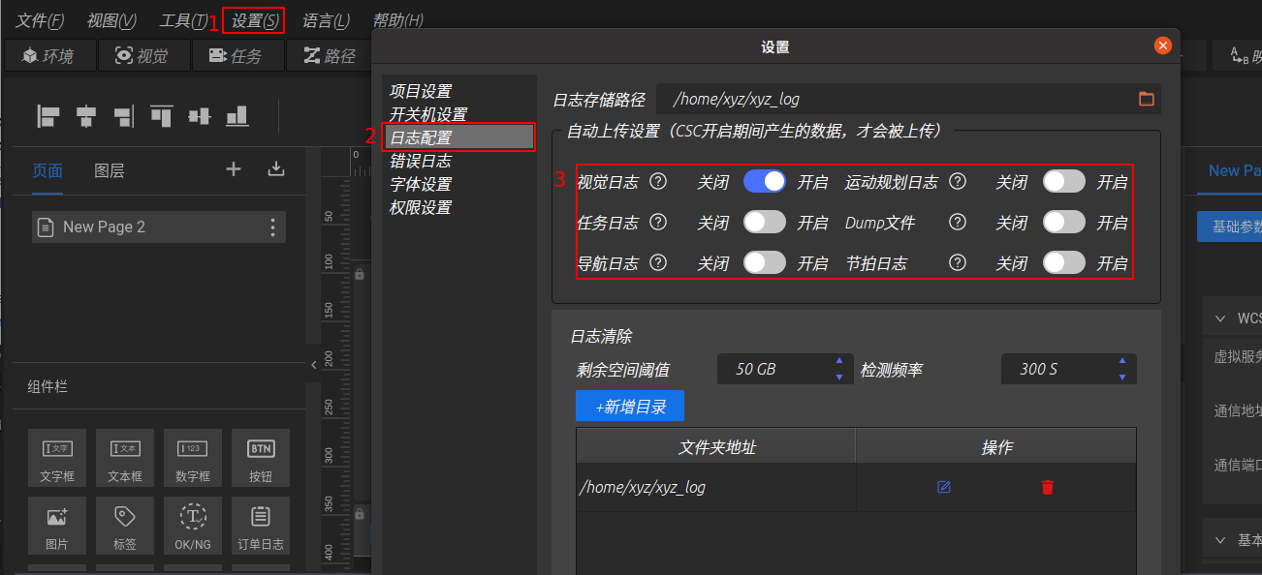Open the 工具(T) menu

(184, 20)
